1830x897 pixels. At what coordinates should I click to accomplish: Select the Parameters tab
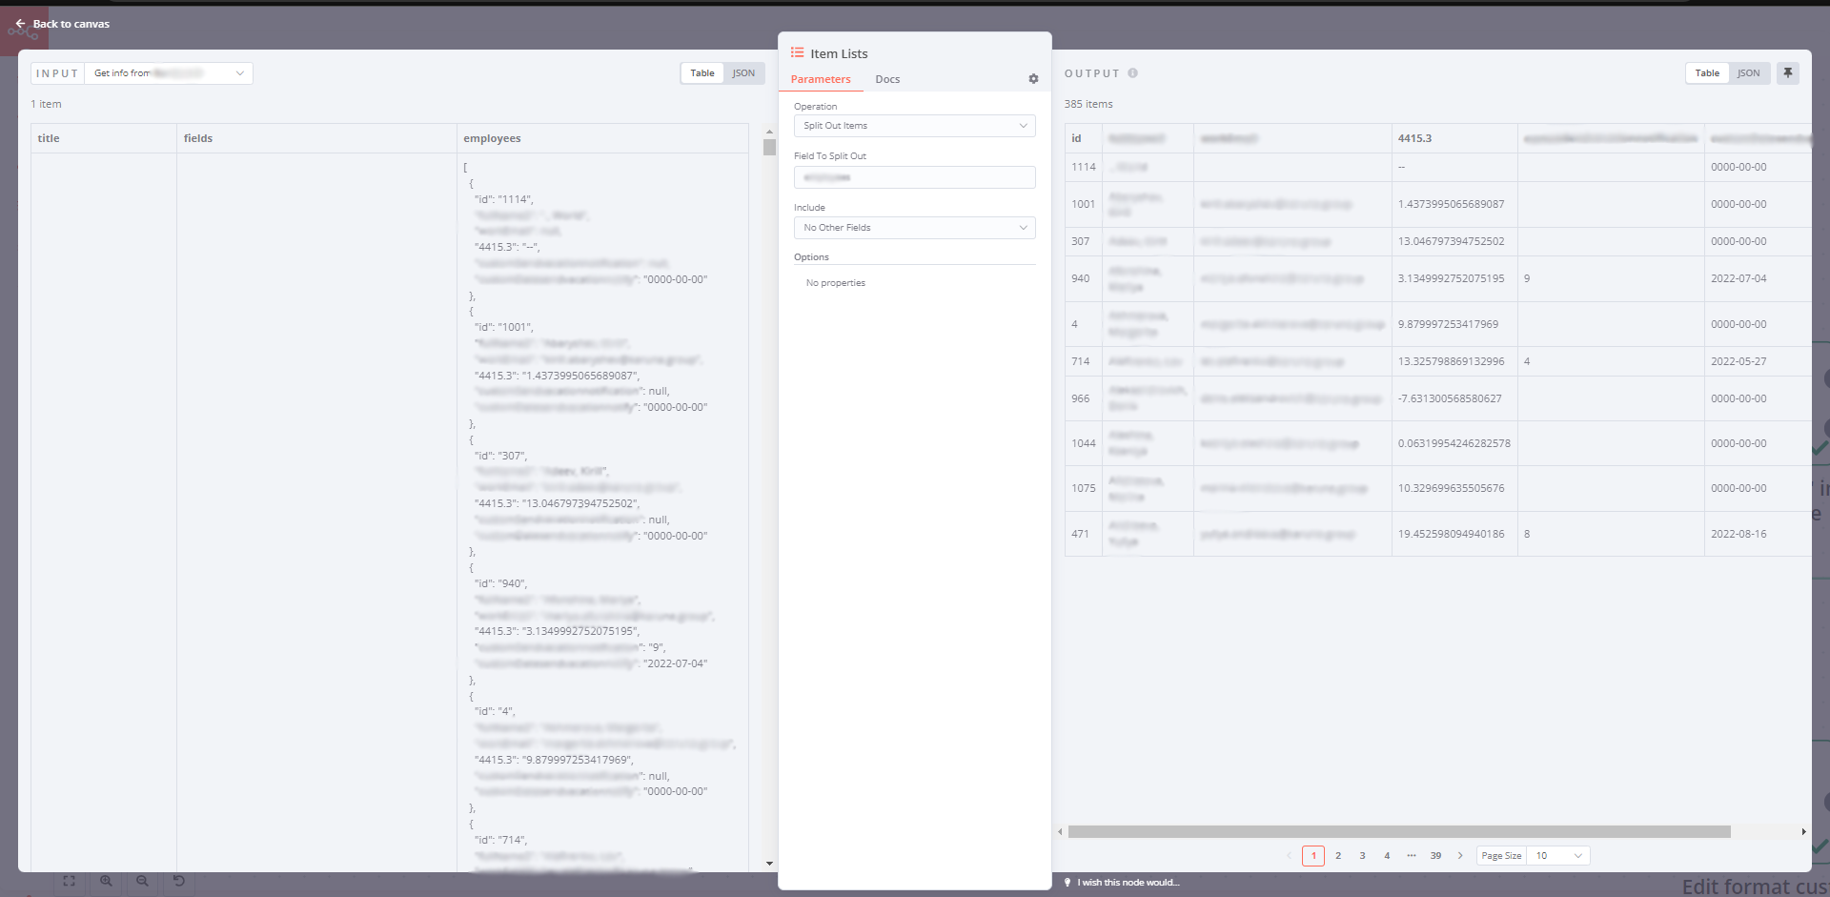pyautogui.click(x=821, y=79)
